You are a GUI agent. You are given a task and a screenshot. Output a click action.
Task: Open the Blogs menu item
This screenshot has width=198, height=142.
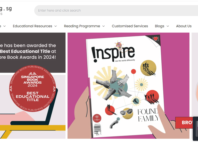tap(160, 26)
